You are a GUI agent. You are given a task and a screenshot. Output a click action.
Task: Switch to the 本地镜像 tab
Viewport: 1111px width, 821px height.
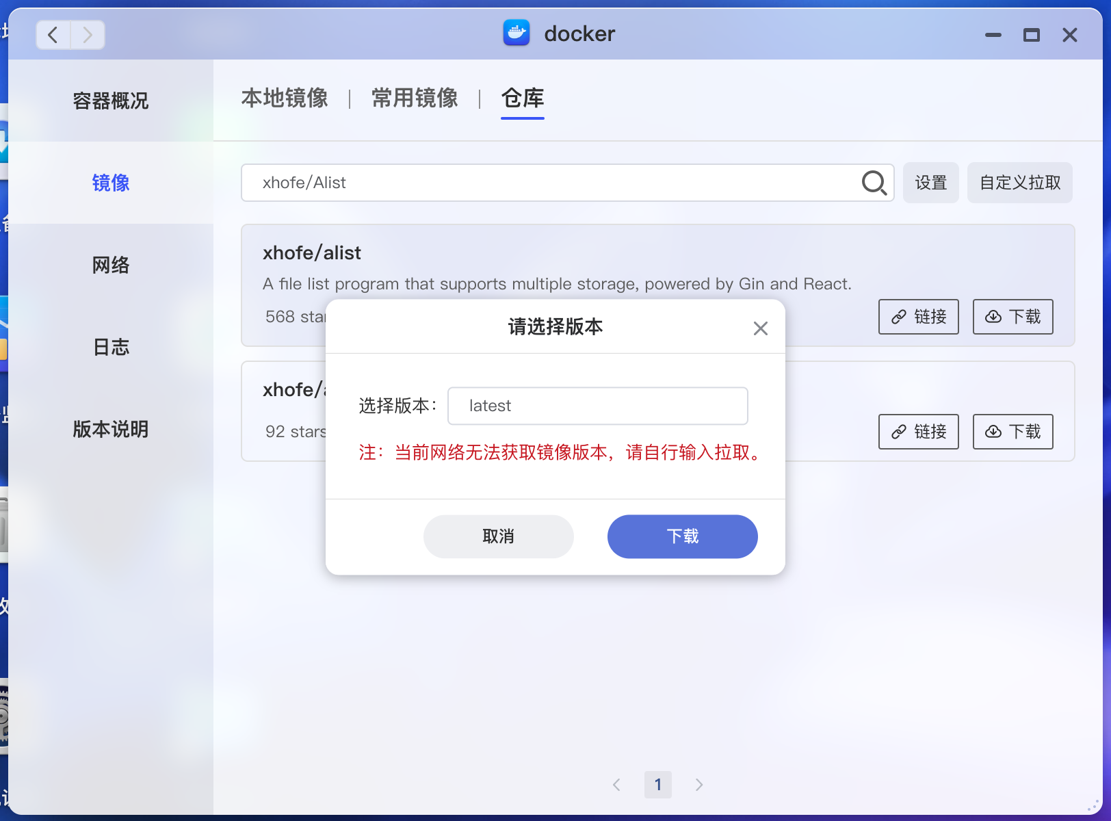coord(285,99)
